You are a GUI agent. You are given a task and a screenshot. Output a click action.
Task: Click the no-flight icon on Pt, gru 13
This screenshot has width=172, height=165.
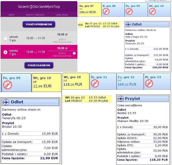pos(149,83)
